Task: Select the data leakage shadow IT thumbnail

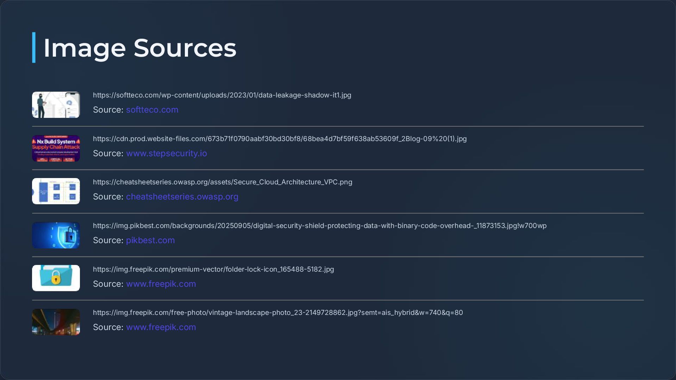Action: [x=56, y=105]
